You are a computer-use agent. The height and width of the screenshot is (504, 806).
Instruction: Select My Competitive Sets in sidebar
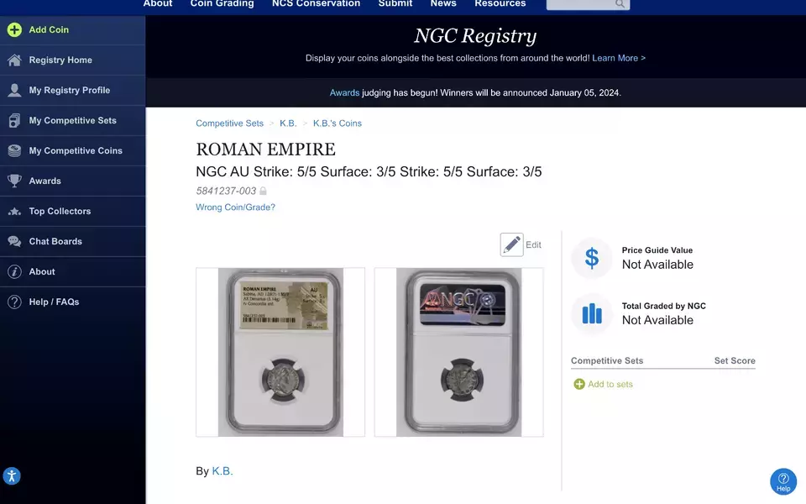[72, 120]
